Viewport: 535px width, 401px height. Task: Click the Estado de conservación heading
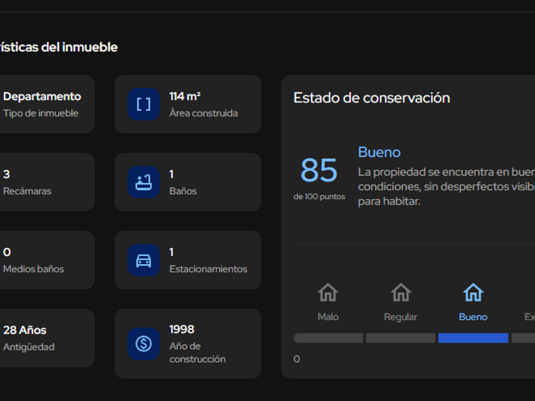pyautogui.click(x=371, y=98)
